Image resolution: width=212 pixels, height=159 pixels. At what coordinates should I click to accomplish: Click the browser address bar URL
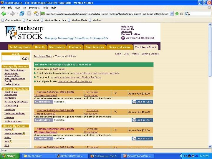point(107,14)
